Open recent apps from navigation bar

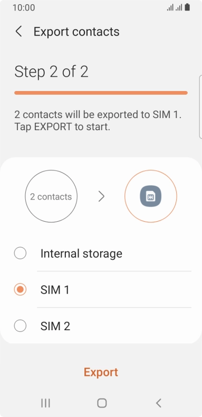(x=45, y=403)
